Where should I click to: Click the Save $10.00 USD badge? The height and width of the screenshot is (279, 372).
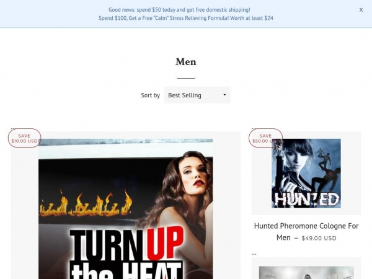pyautogui.click(x=24, y=138)
